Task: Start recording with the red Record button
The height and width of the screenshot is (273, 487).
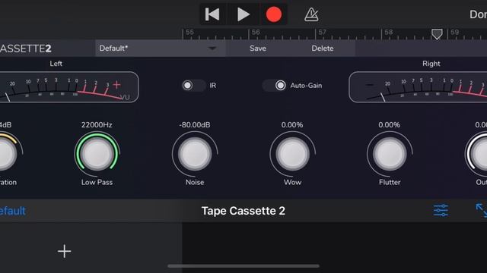Action: [x=274, y=14]
